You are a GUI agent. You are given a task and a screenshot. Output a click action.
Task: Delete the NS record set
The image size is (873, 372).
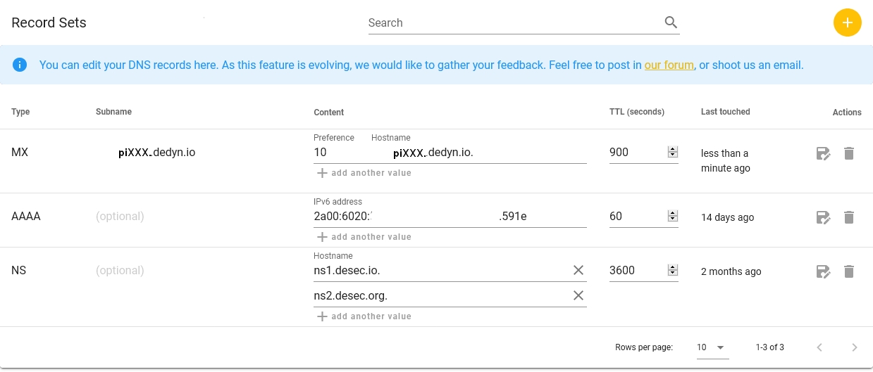[849, 271]
